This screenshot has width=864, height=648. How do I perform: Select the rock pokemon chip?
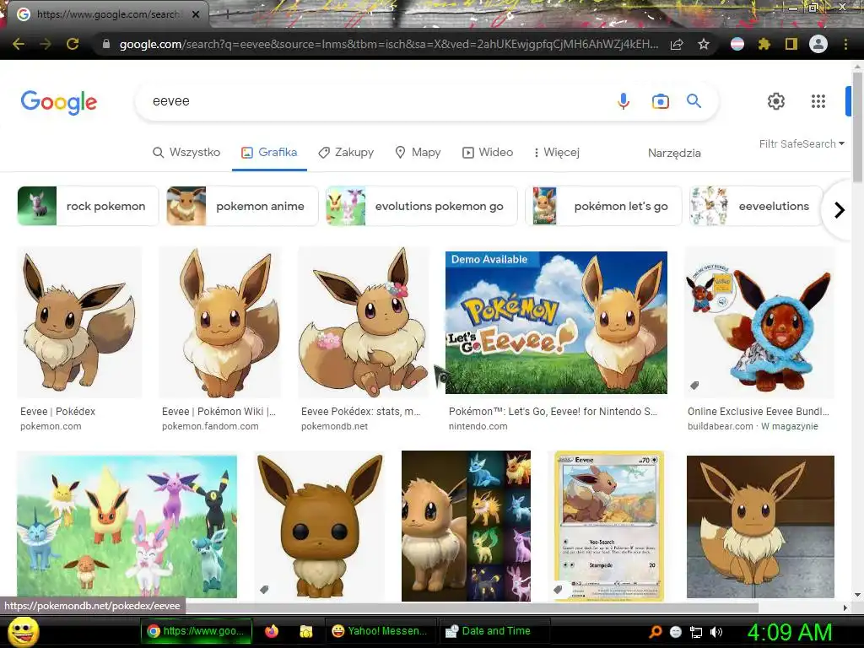click(x=88, y=206)
